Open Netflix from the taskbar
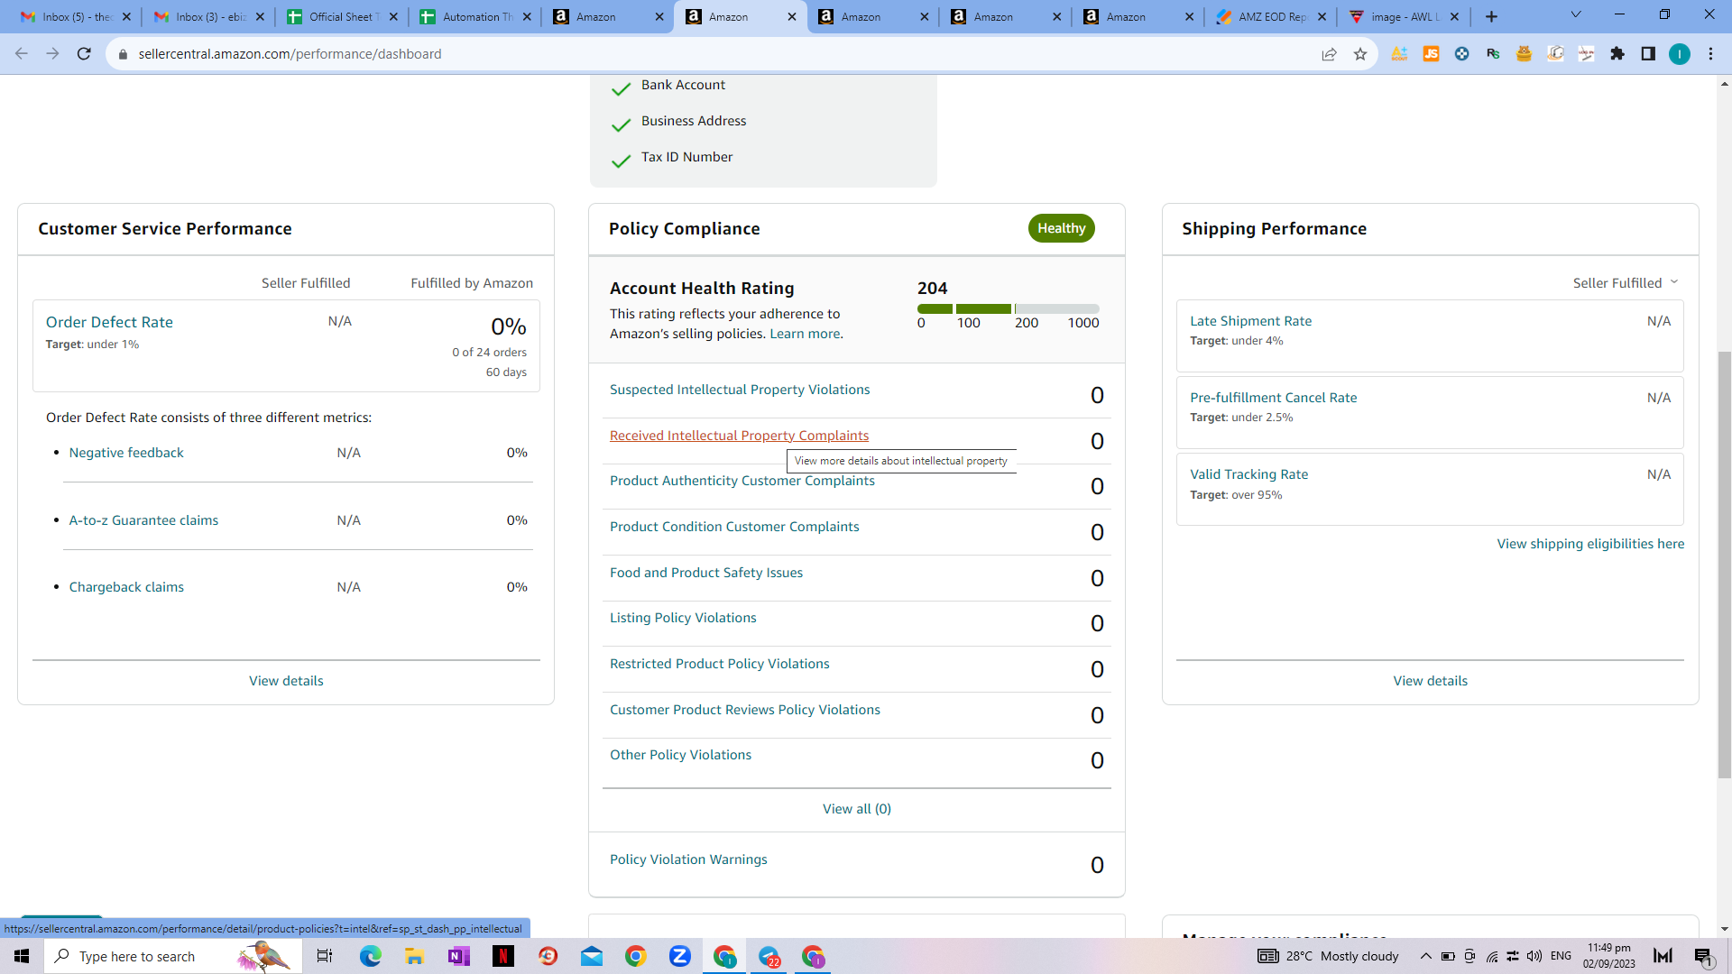The image size is (1732, 974). point(503,956)
